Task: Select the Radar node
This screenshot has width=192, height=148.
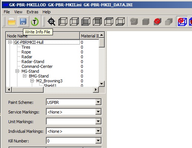Action: pos(27,57)
